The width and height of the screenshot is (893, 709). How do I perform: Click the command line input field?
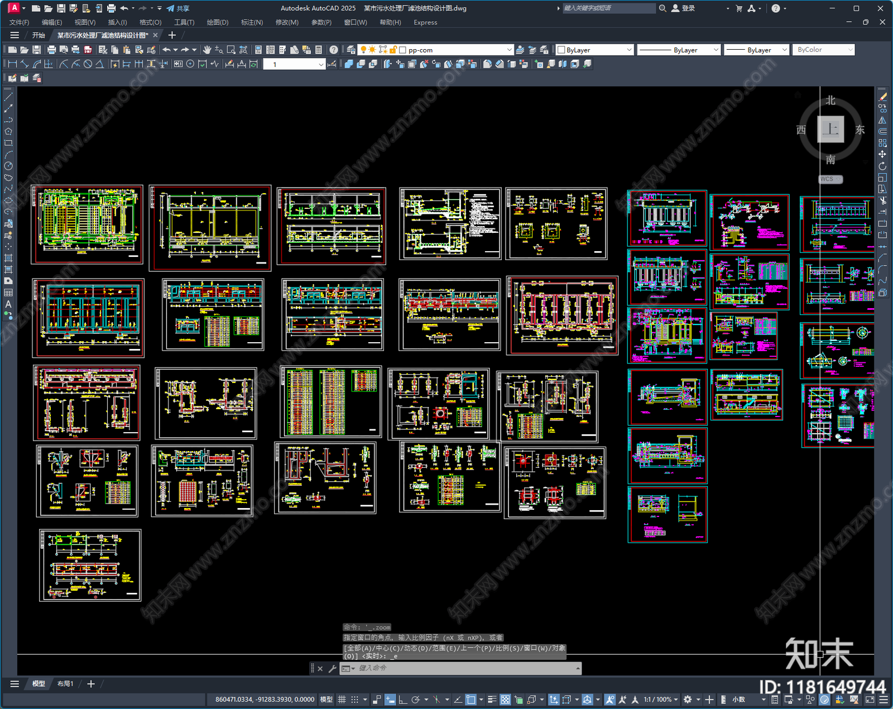click(x=466, y=668)
